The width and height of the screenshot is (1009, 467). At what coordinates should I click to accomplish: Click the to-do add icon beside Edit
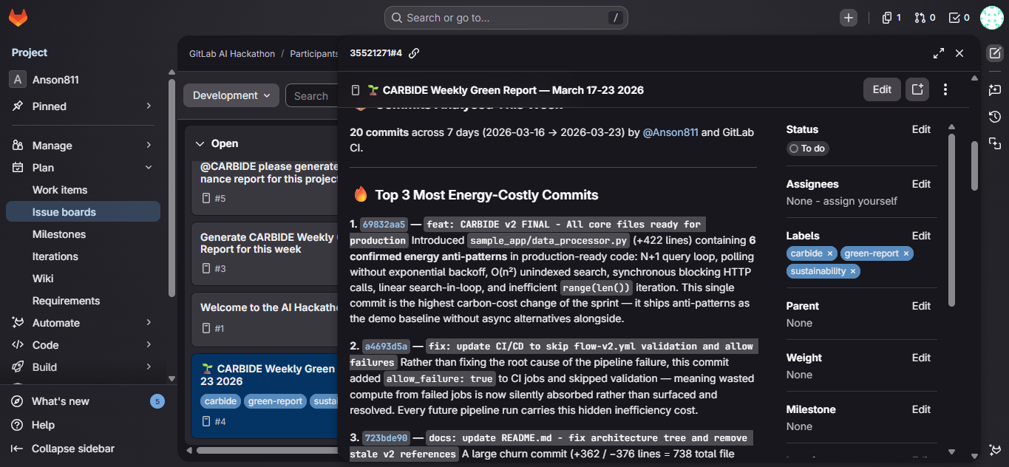tap(917, 89)
